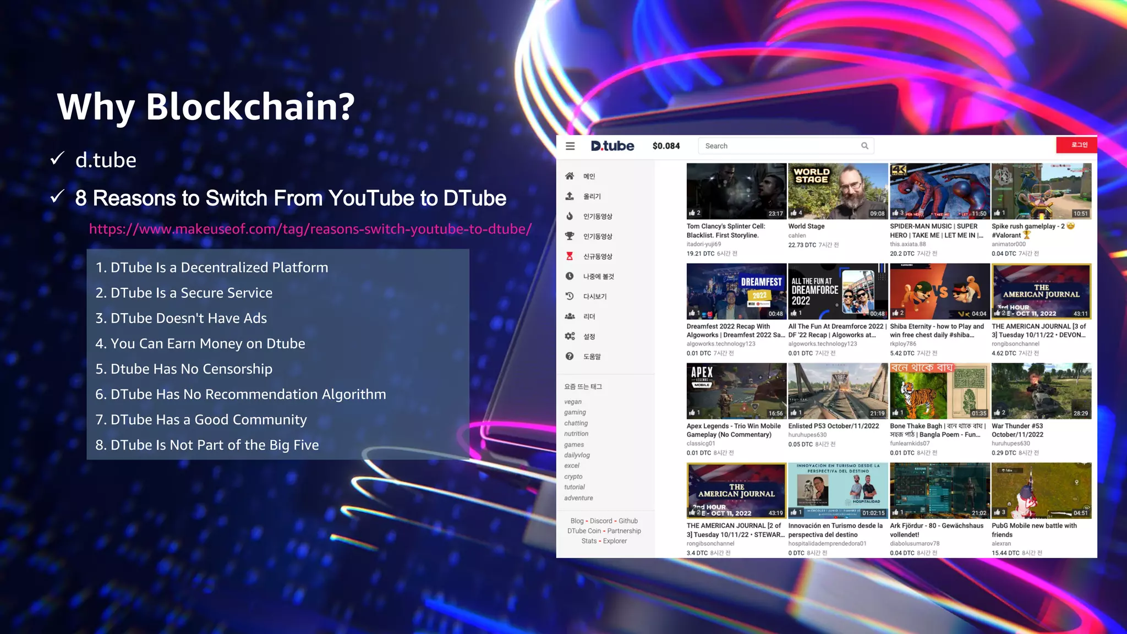Screen dimensions: 1127x634
Task: Click the channel name cahlen
Action: 797,236
